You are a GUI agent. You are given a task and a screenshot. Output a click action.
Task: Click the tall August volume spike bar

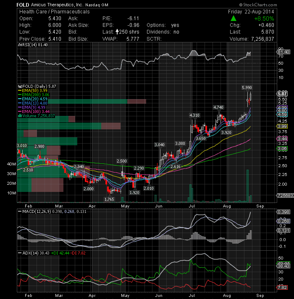247,186
